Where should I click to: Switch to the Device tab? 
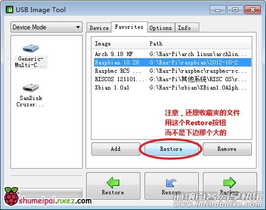pos(99,28)
